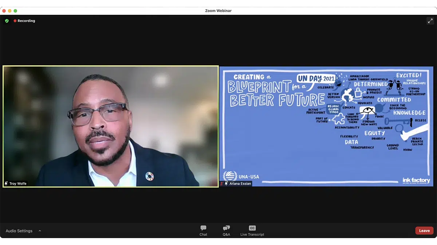Select Troy Wolfe's video tile
Image resolution: width=437 pixels, height=245 pixels.
coord(111,126)
